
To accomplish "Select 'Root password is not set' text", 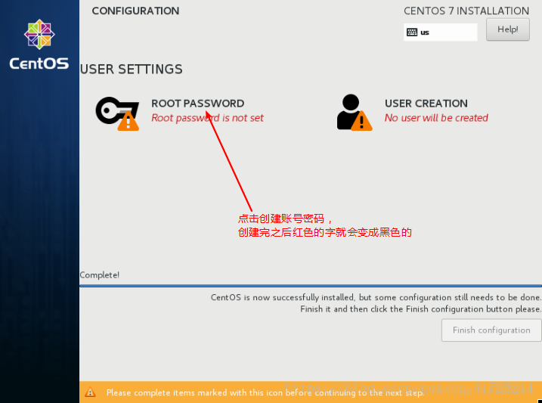I will click(207, 118).
